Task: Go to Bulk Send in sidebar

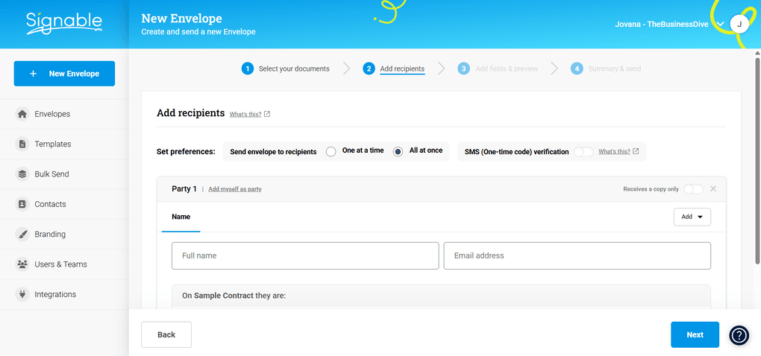Action: click(64, 174)
